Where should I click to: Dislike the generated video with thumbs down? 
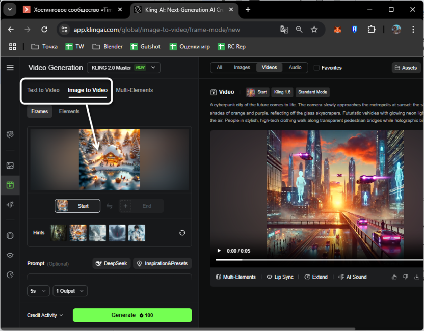406,277
